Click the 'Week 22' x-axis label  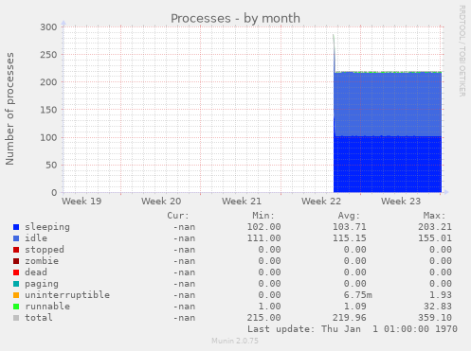point(321,202)
